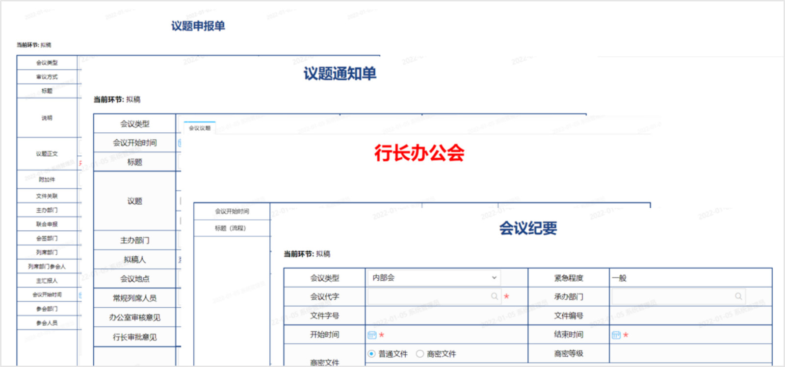This screenshot has height=367, width=785.
Task: Click the 会议纪要 form title
Action: point(528,228)
